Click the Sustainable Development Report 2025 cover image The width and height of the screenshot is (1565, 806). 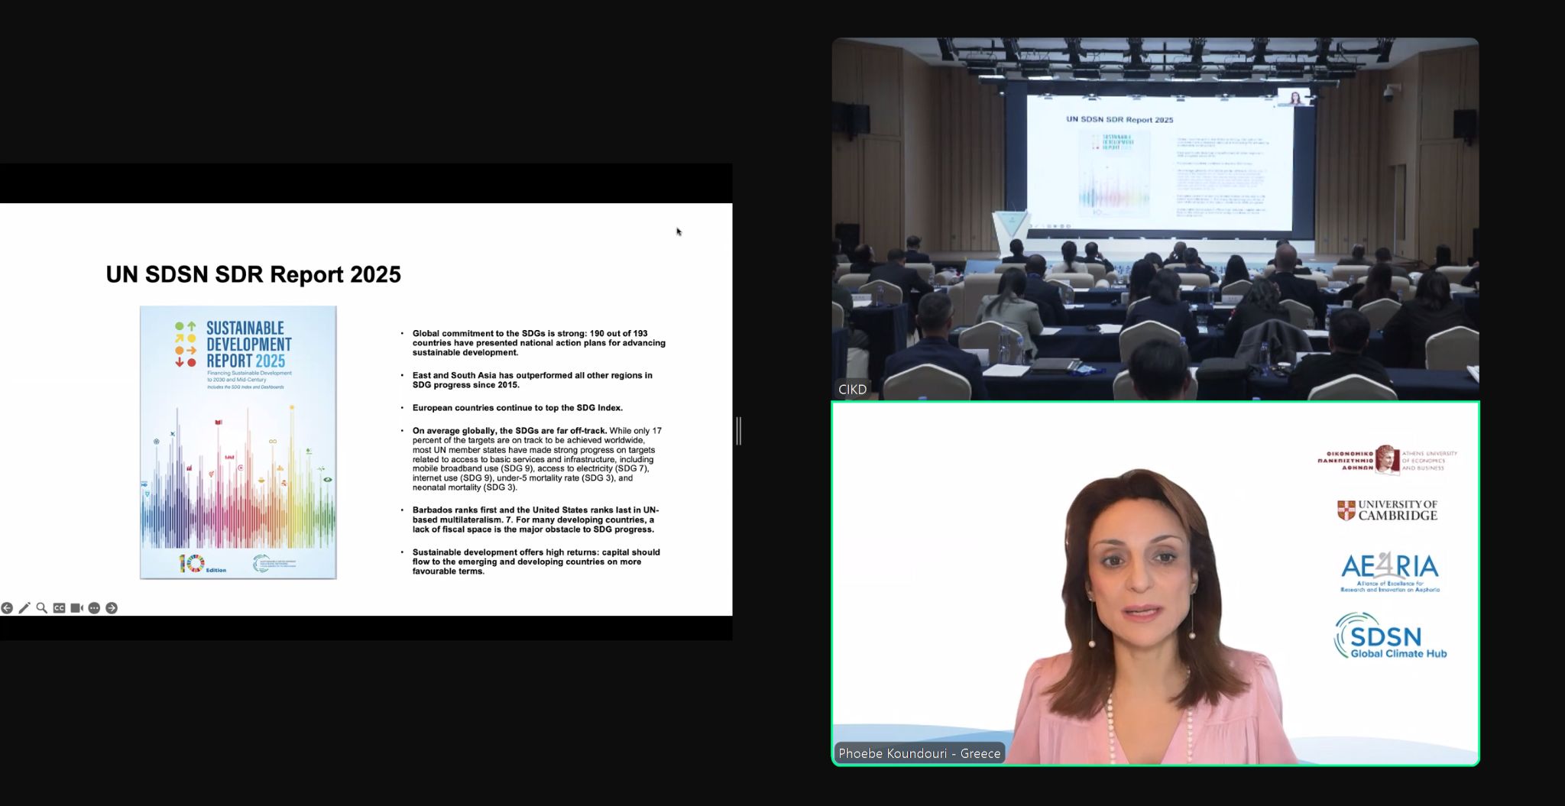point(238,442)
